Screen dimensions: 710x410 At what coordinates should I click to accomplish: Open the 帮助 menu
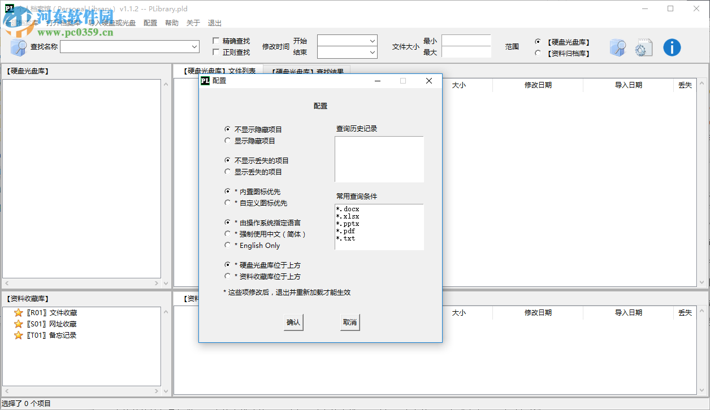tap(172, 23)
